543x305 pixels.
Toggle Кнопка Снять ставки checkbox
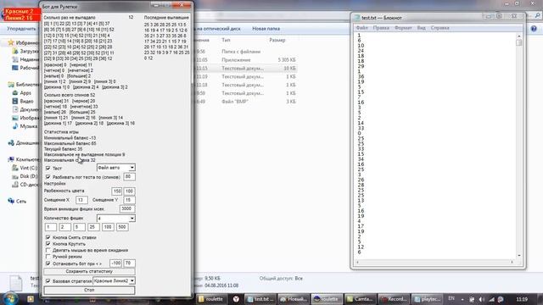point(48,237)
